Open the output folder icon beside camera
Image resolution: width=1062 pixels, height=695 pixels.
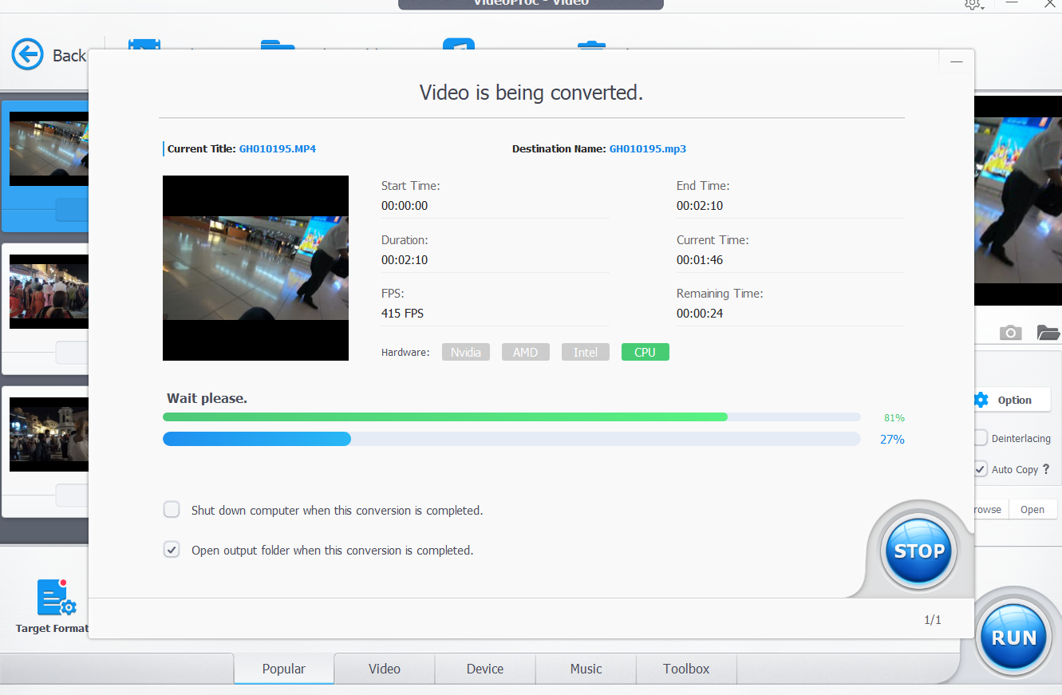click(x=1048, y=332)
